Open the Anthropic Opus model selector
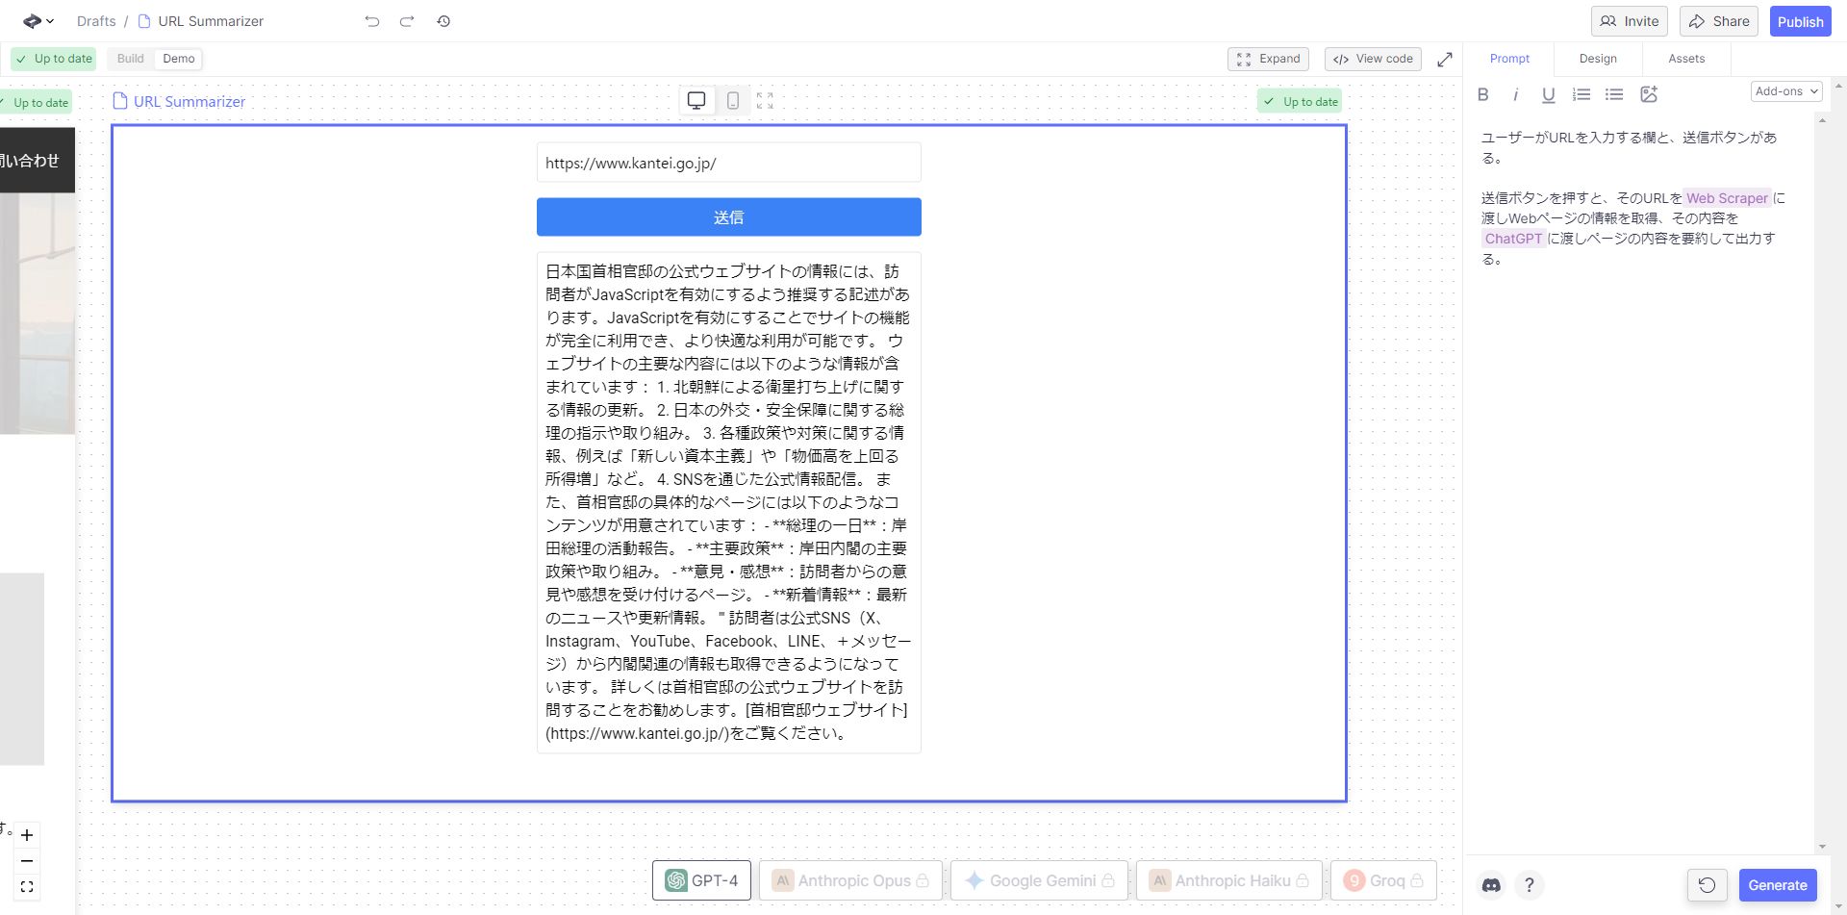 click(x=849, y=878)
